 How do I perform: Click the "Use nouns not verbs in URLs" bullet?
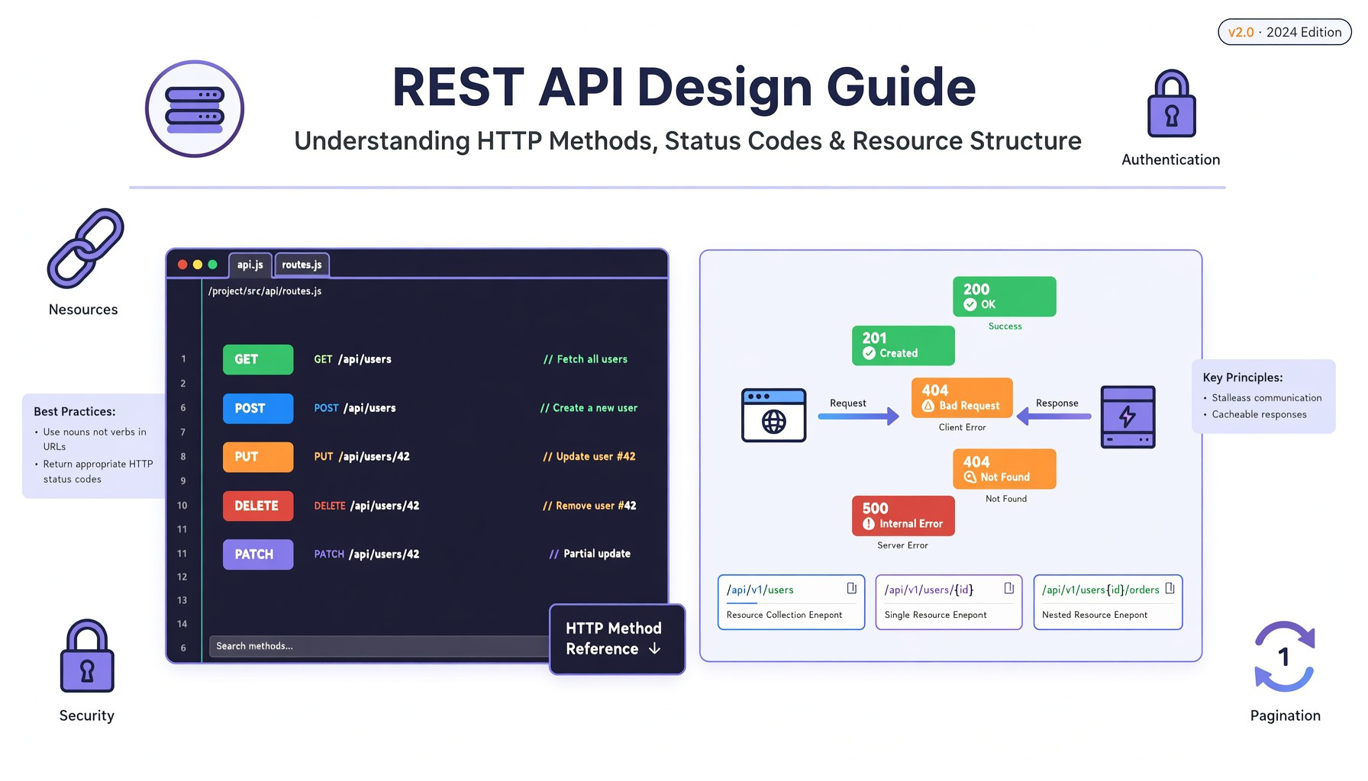[95, 439]
